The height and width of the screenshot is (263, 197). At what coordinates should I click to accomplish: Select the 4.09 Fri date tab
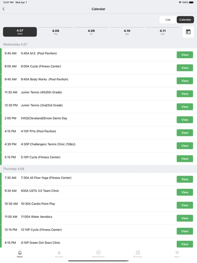tap(91, 32)
